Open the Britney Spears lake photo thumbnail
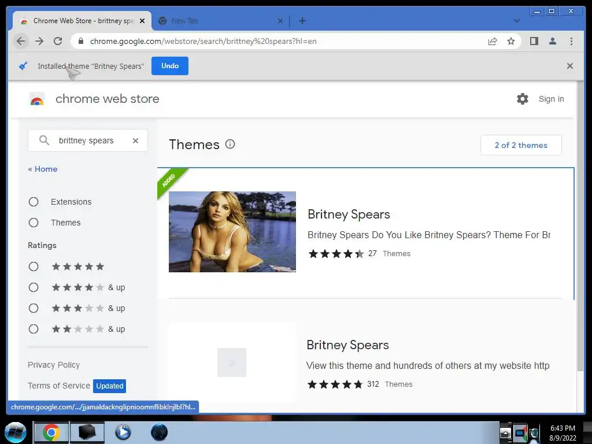 [232, 232]
